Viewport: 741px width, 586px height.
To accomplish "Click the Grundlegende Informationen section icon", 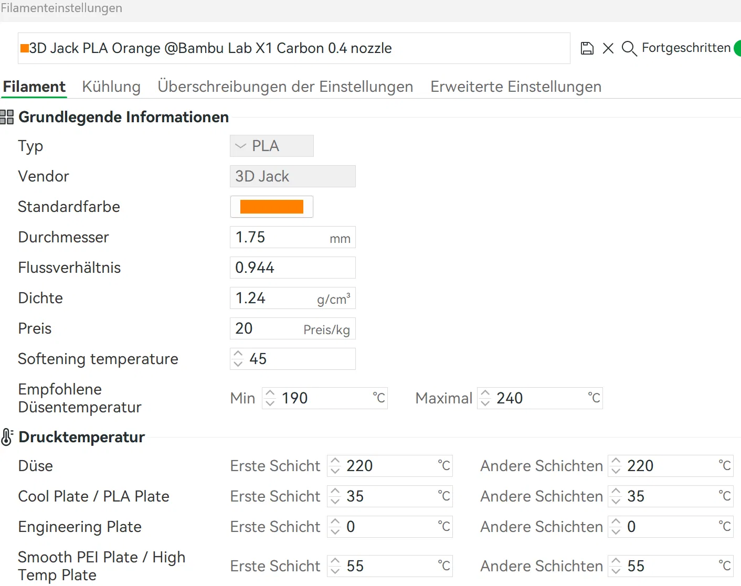I will tap(7, 117).
